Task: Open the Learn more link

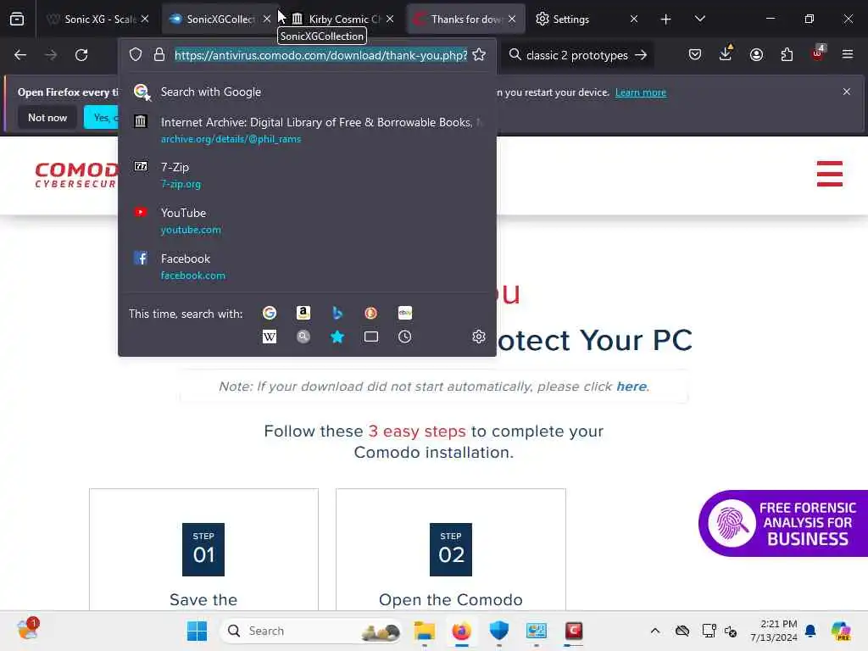Action: (641, 92)
